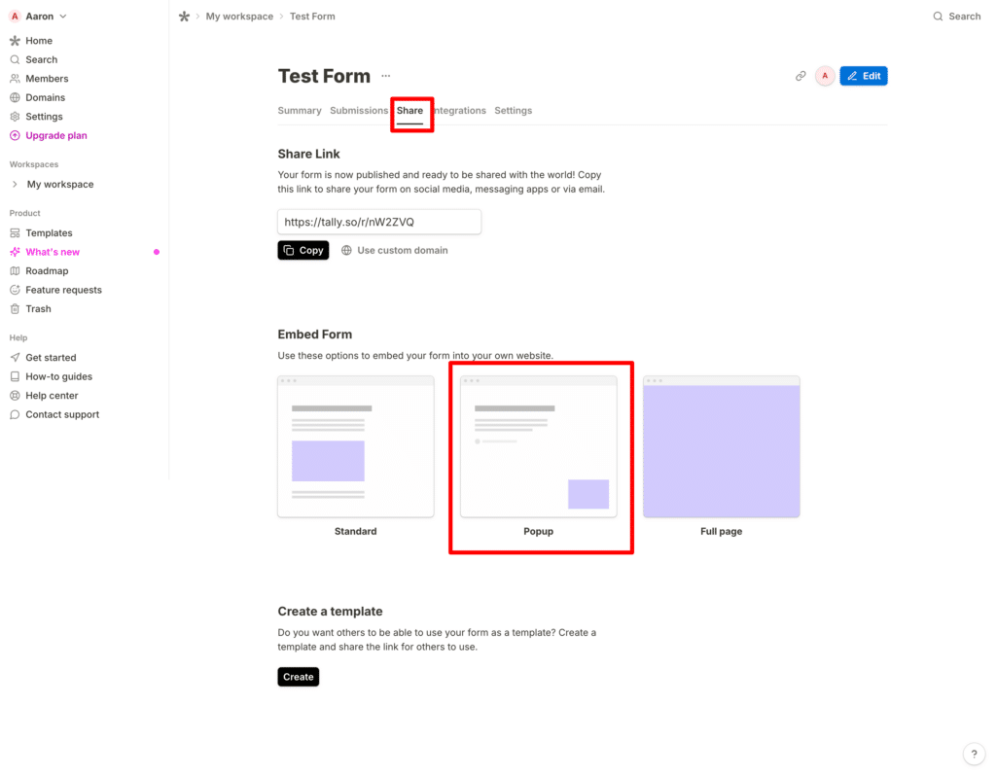996x776 pixels.
Task: Click the globe icon beside Use custom domain
Action: (x=346, y=250)
